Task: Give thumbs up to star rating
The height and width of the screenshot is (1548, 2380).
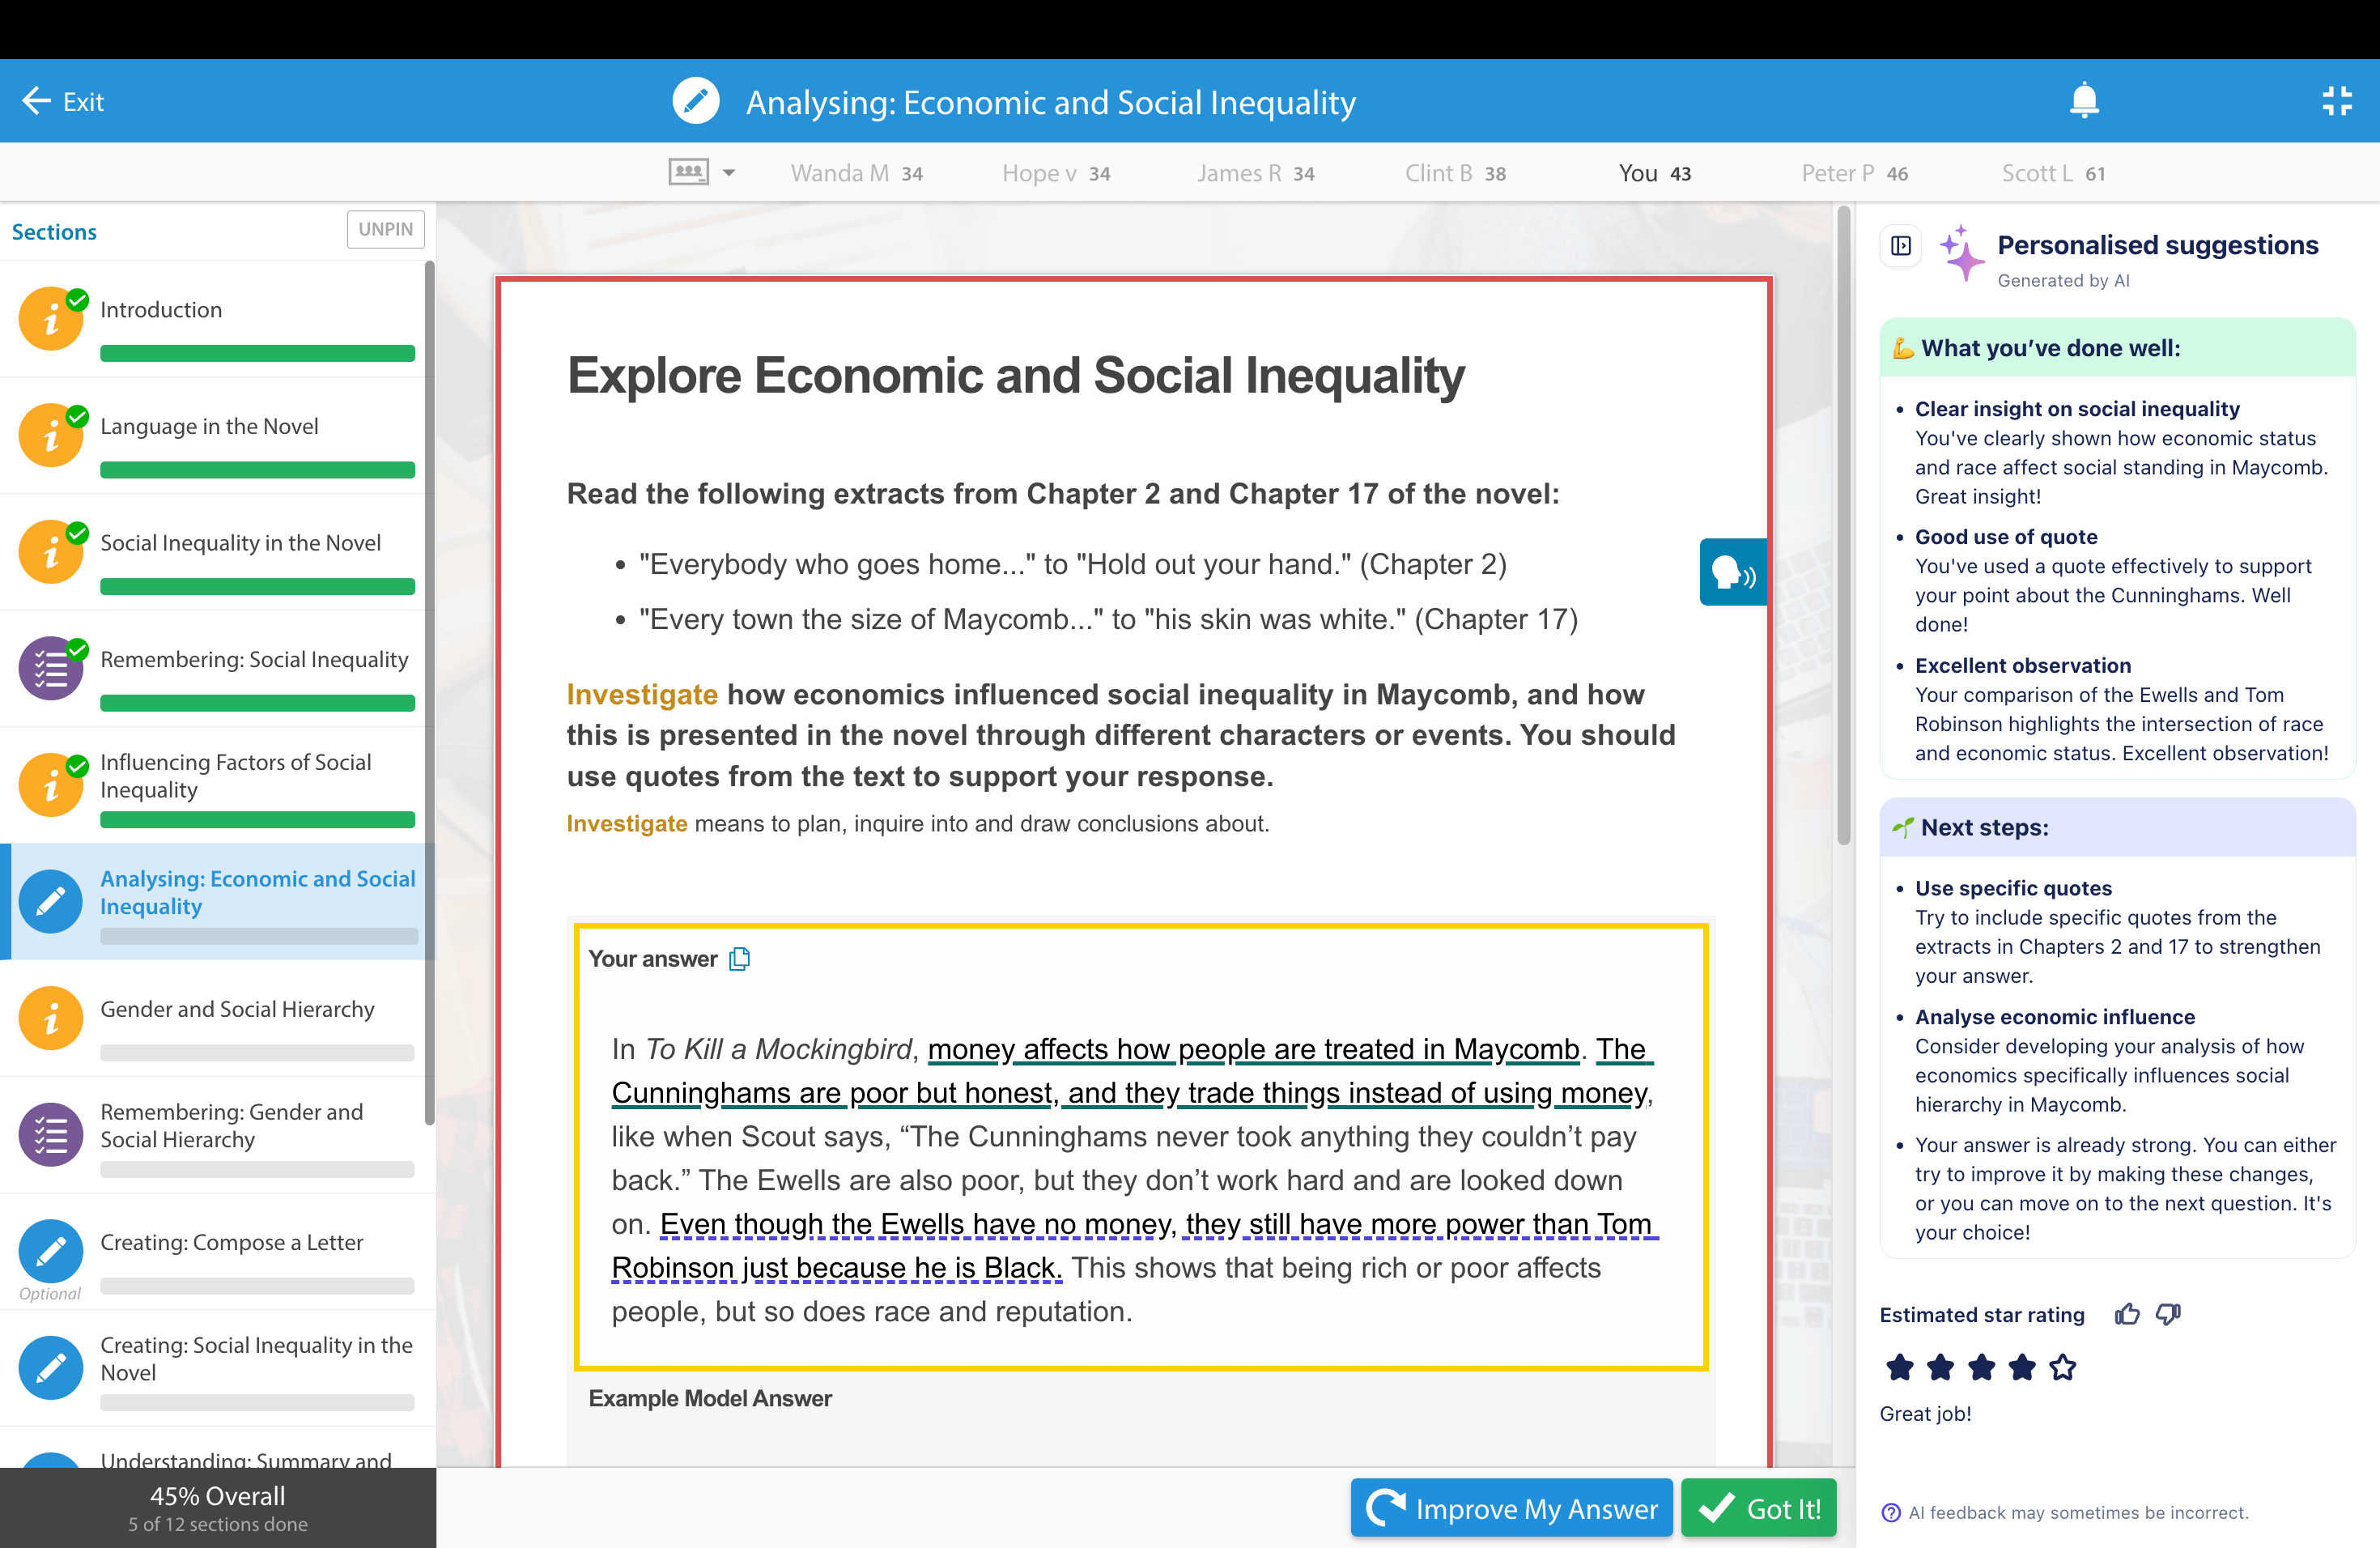Action: [x=2127, y=1314]
